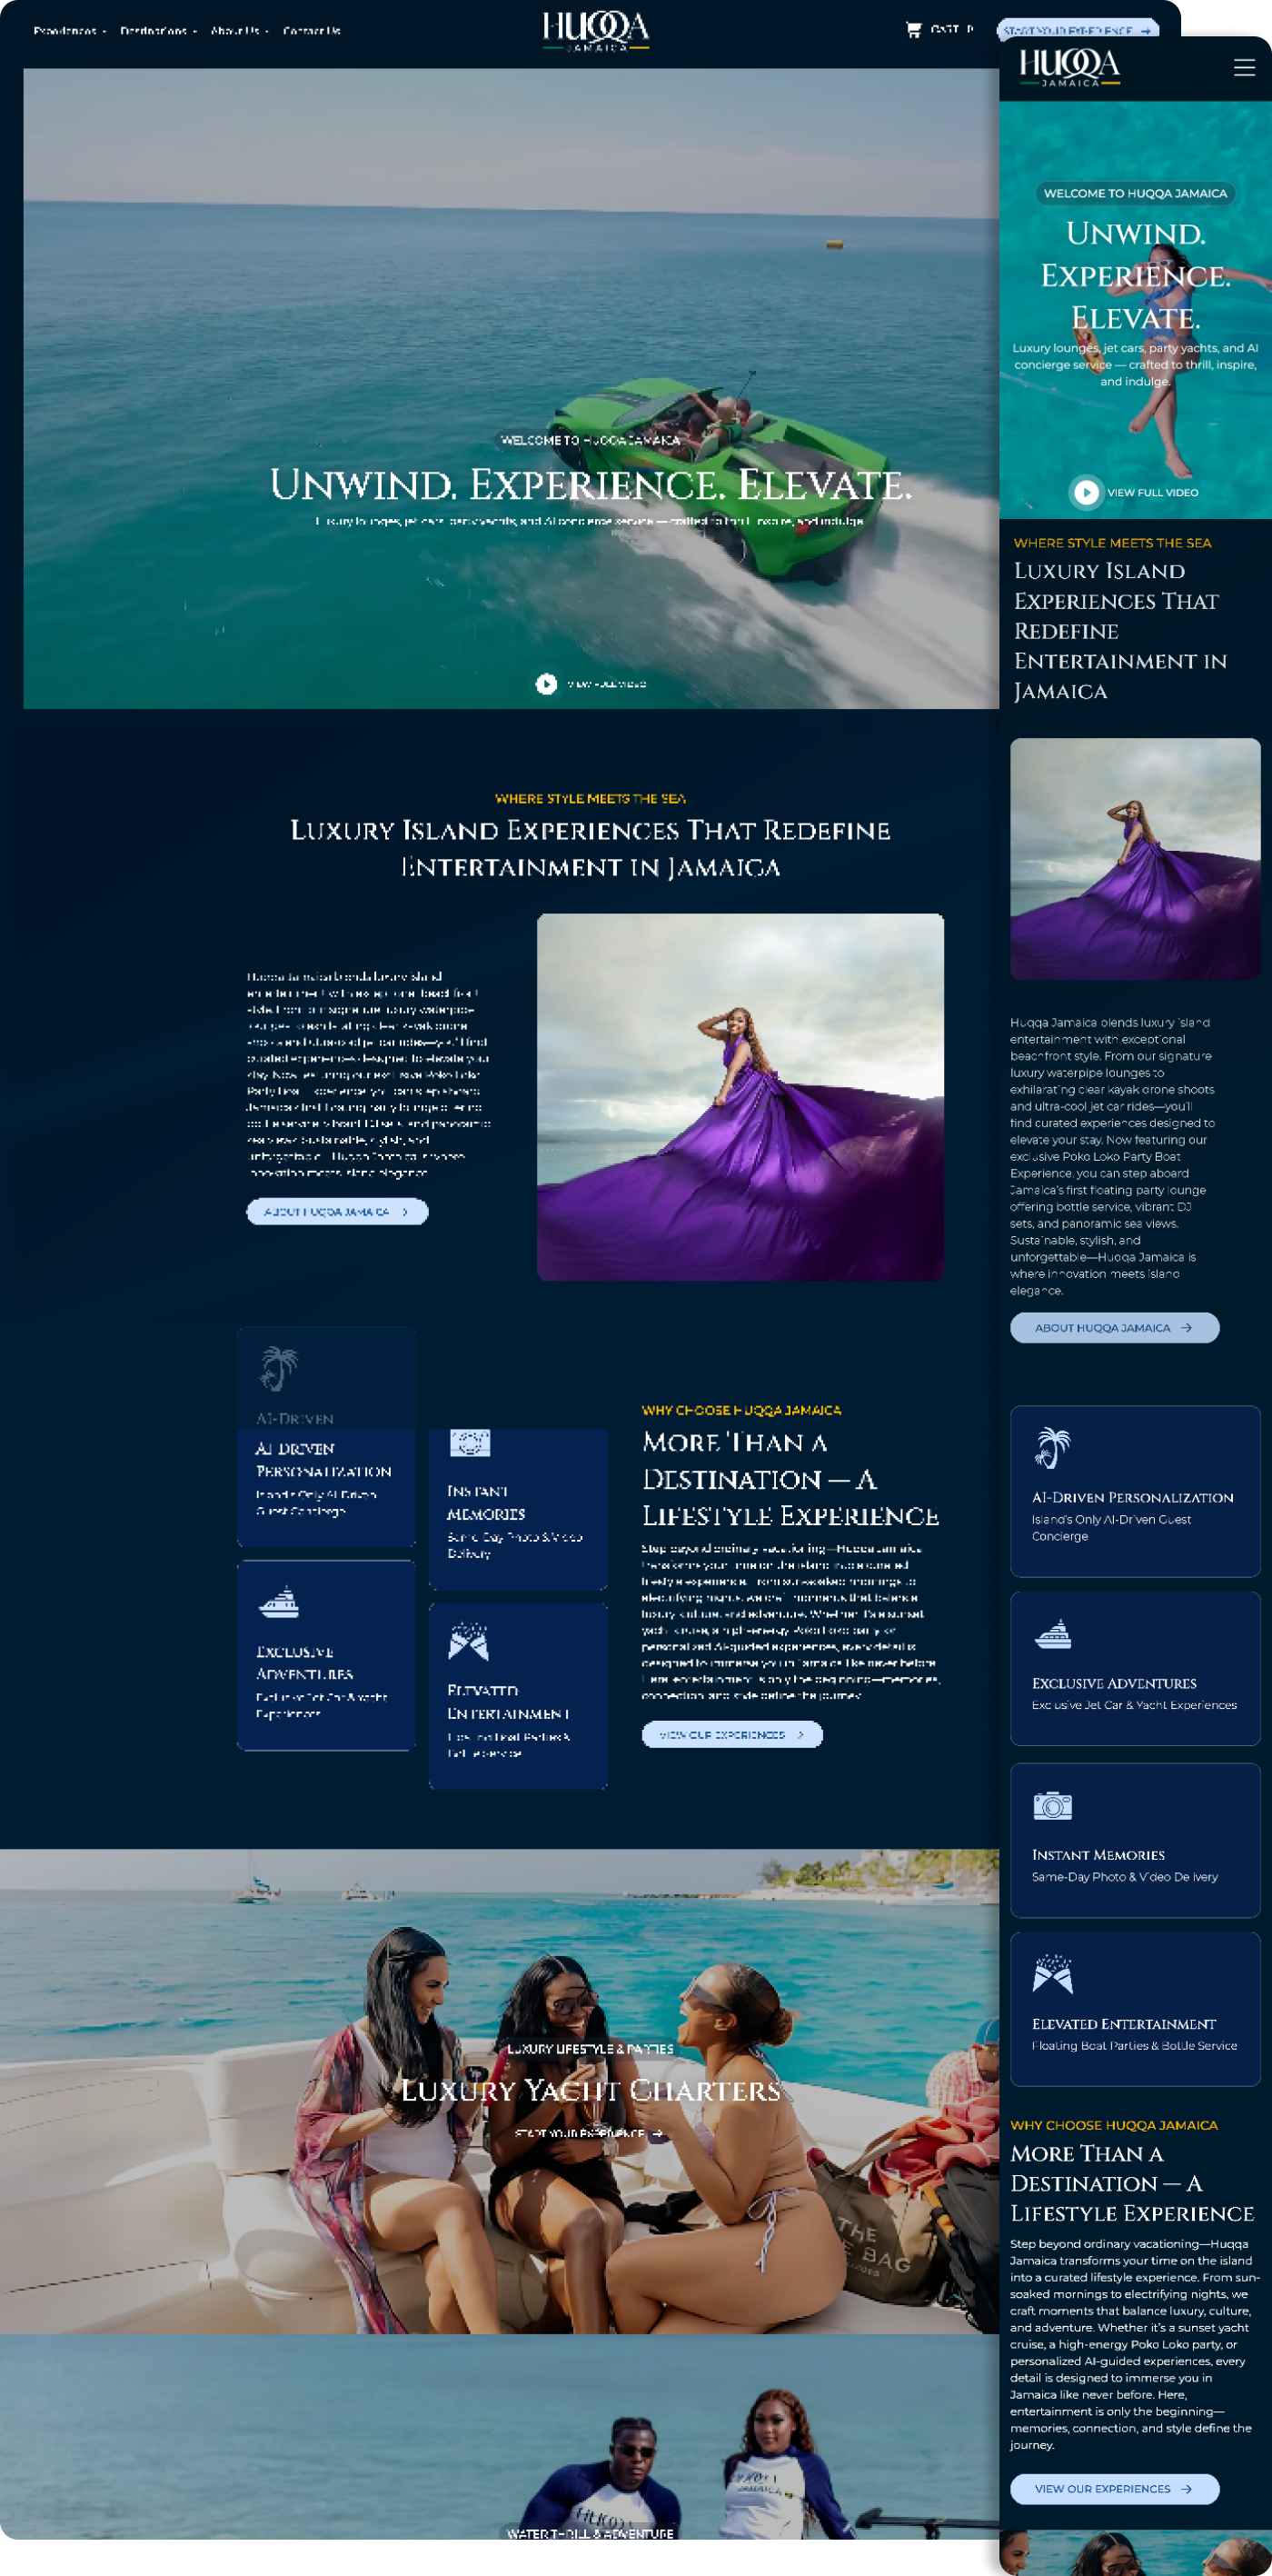Click the Huqqa Jamaica logo in desktop header
Screen dimensions: 1272x2576
(595, 32)
